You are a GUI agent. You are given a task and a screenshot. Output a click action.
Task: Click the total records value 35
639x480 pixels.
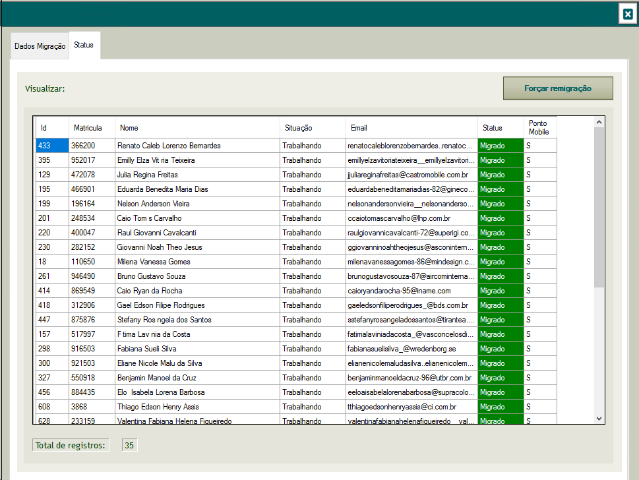click(x=129, y=445)
